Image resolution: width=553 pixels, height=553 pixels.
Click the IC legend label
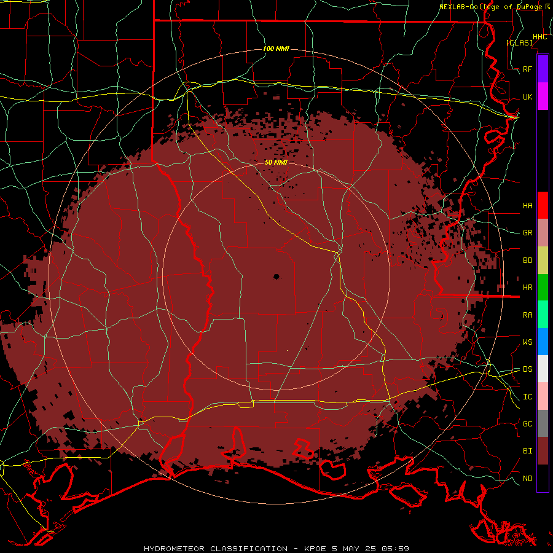pos(528,397)
